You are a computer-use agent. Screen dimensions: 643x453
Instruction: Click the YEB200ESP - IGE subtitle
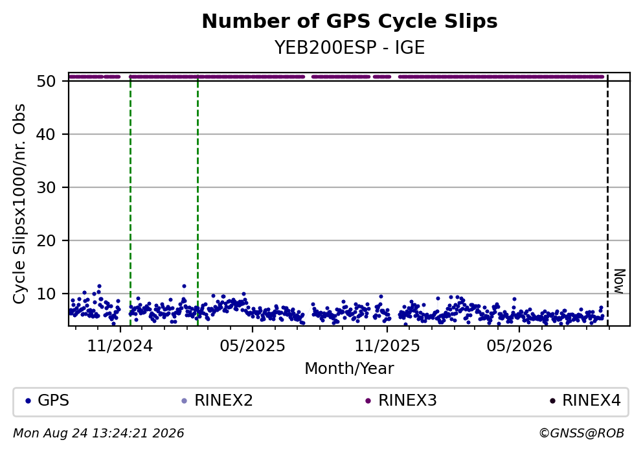350,47
